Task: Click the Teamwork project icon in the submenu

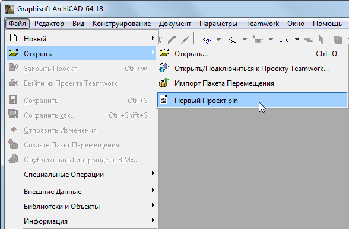Action: coord(164,67)
